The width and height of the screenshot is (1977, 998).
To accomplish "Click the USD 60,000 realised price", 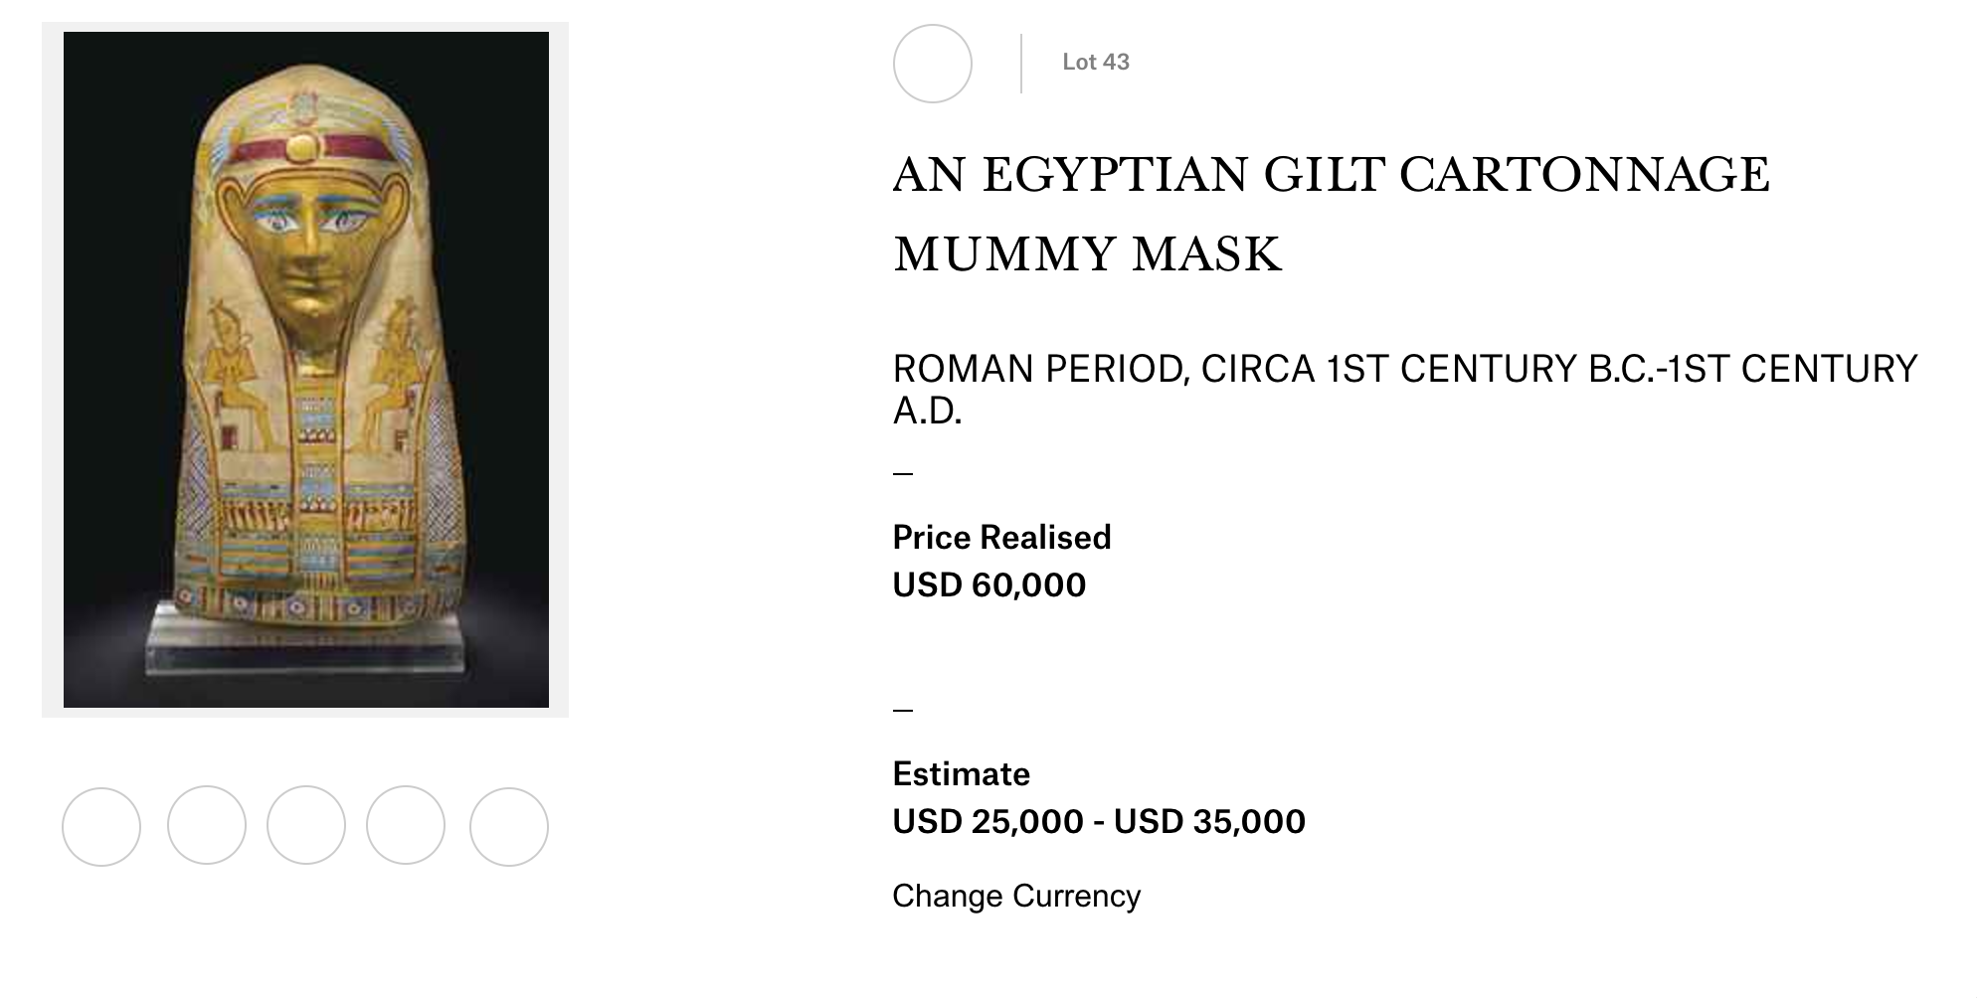I will [x=988, y=585].
